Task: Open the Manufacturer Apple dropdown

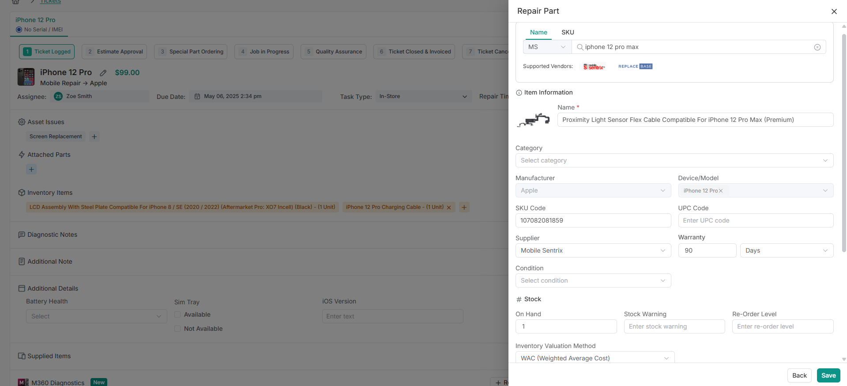Action: tap(593, 190)
